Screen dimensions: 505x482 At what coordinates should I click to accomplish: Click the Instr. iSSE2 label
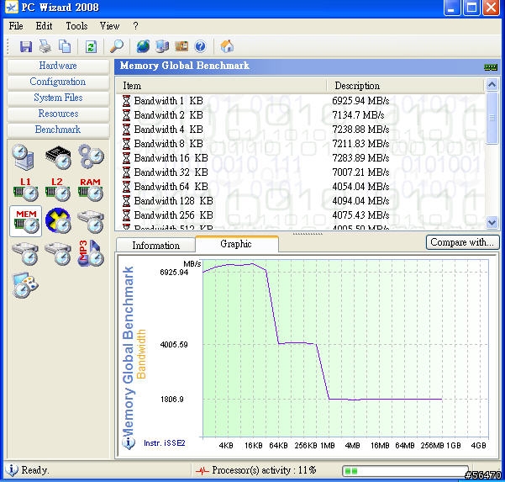pos(164,443)
